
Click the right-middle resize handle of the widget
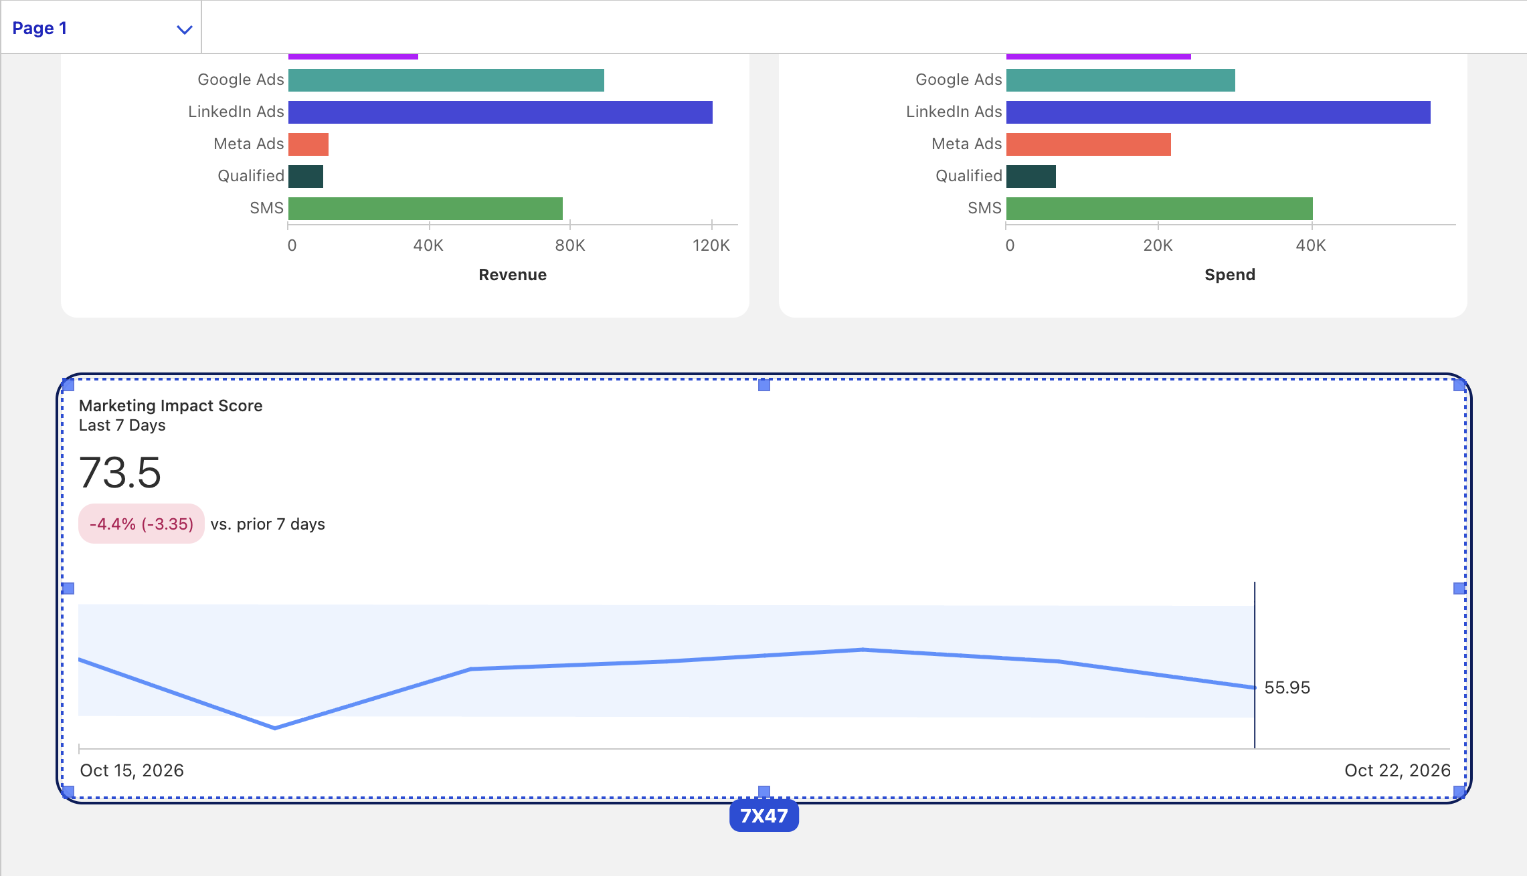point(1459,588)
